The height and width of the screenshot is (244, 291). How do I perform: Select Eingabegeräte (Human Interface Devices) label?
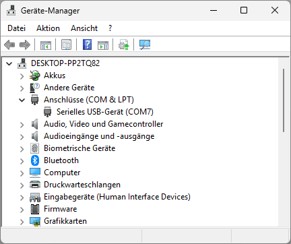pos(117,197)
